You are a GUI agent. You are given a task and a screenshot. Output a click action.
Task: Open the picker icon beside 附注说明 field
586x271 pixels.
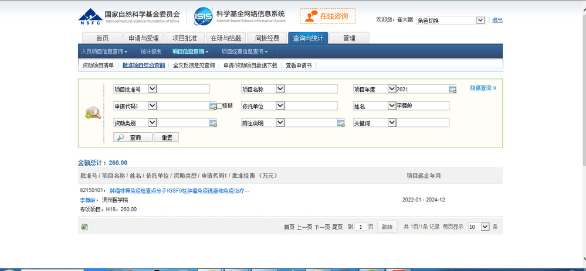(x=340, y=123)
